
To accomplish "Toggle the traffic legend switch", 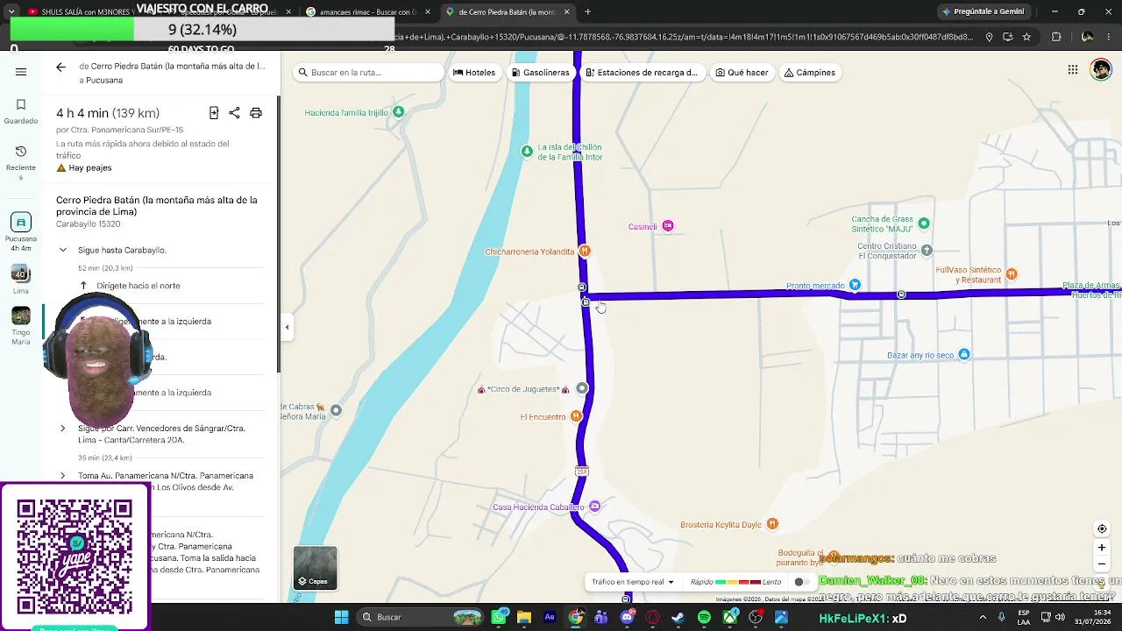I will tap(800, 582).
